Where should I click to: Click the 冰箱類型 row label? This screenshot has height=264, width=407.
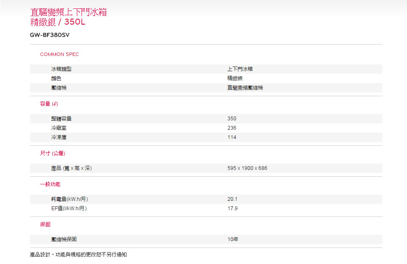pyautogui.click(x=61, y=69)
